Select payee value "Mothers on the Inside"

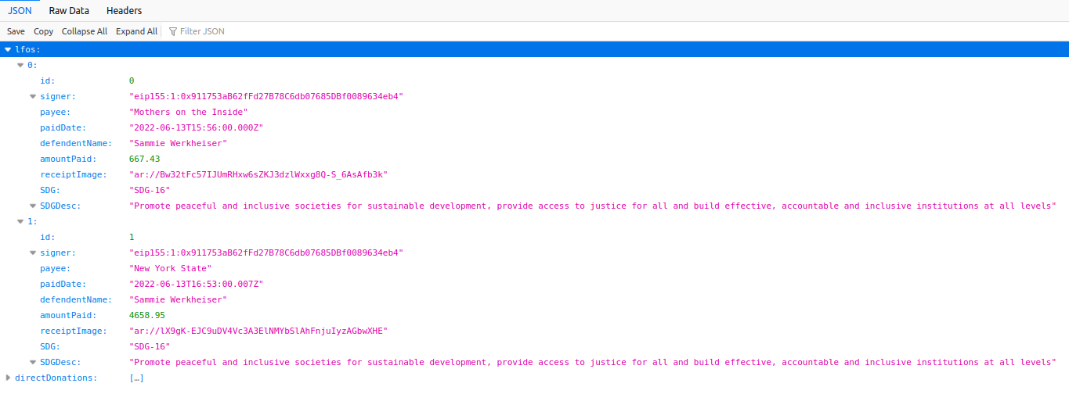[x=188, y=112]
